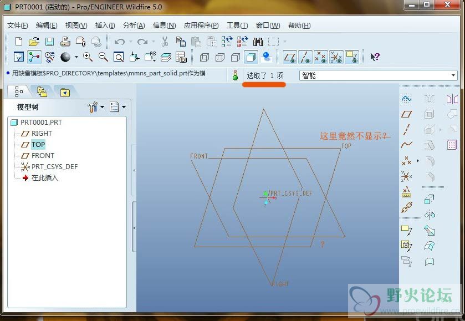This screenshot has width=465, height=321.
Task: Switch to the Favorites navigator tab
Action: click(65, 92)
